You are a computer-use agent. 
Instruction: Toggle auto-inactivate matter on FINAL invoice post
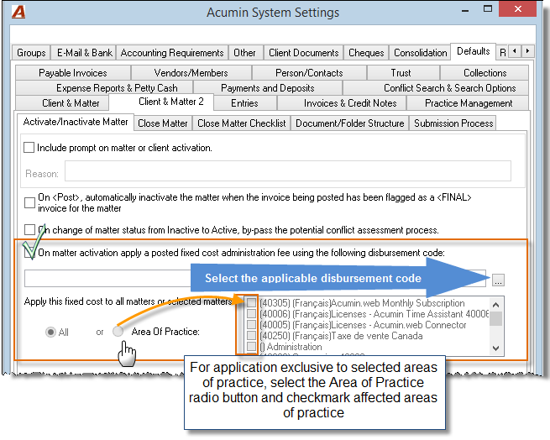(29, 202)
